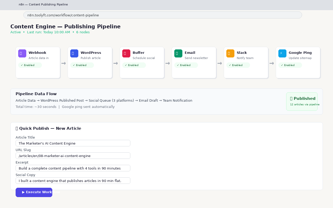This screenshot has width=333, height=208.
Task: Click the Email node title text
Action: (190, 53)
